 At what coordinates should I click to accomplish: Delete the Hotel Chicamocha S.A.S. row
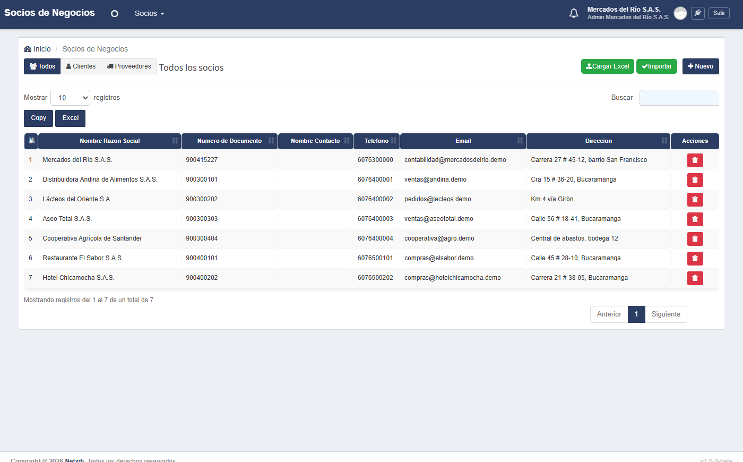695,278
